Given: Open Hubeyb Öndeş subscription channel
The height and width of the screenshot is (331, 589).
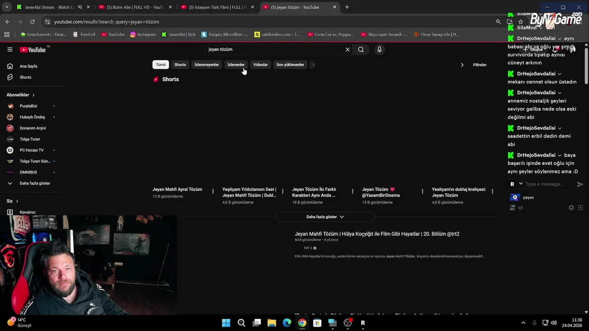Looking at the screenshot, I should (31, 117).
